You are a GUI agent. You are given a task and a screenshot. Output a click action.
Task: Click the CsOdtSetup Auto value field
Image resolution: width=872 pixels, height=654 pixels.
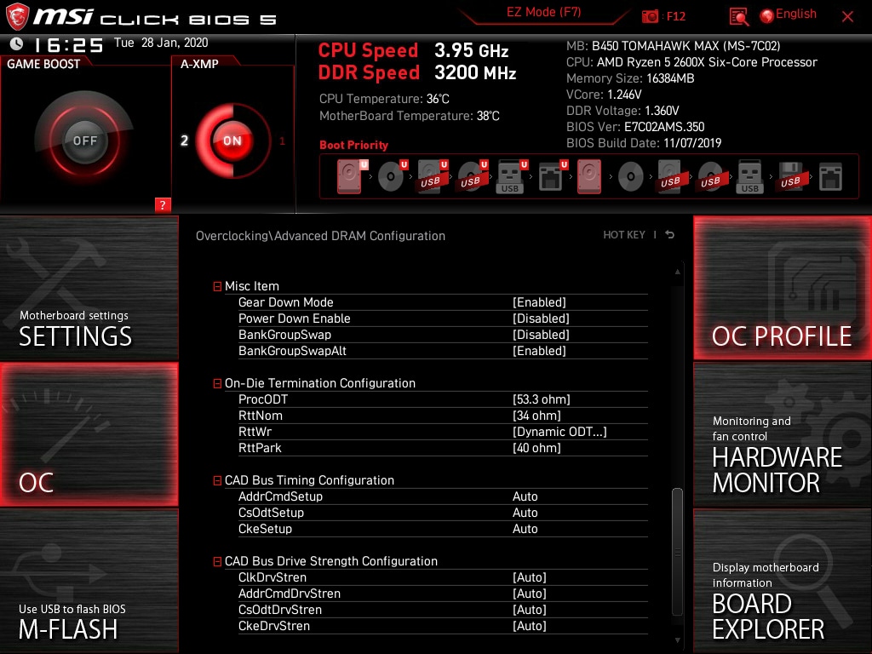point(525,513)
